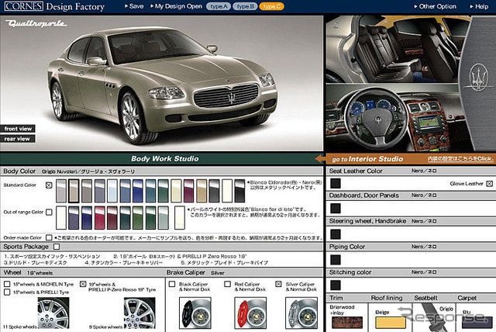Select the type B design tab

tap(245, 6)
